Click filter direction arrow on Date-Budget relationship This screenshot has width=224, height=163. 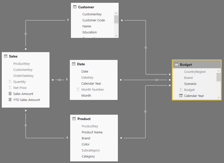pyautogui.click(x=156, y=80)
